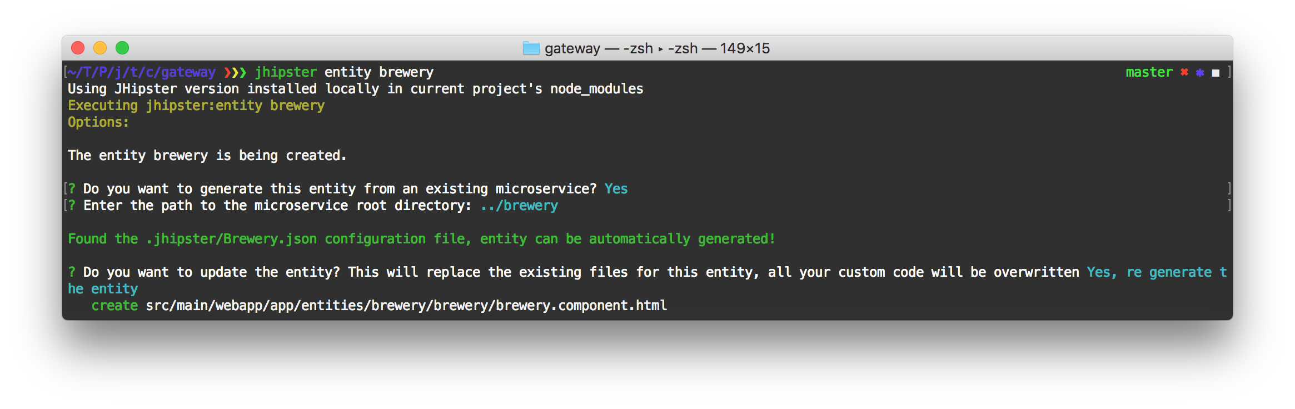This screenshot has width=1295, height=409.
Task: Click the 'master' git branch label
Action: (x=1149, y=72)
